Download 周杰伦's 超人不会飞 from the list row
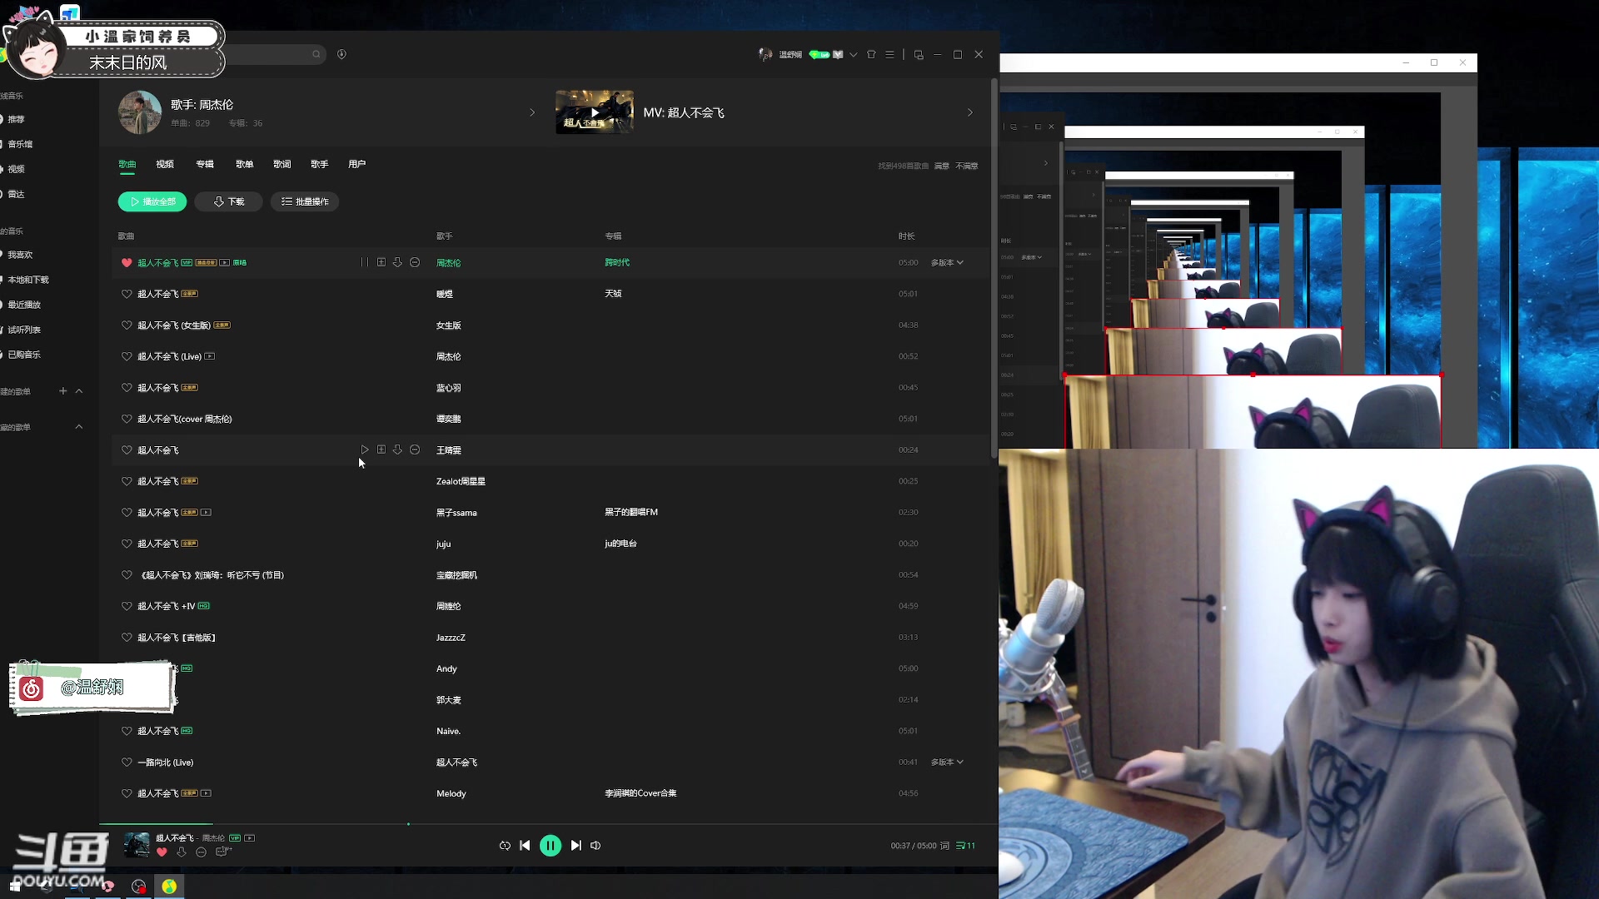The width and height of the screenshot is (1599, 899). click(x=397, y=262)
